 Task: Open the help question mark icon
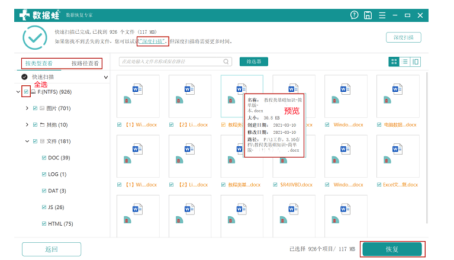[354, 15]
